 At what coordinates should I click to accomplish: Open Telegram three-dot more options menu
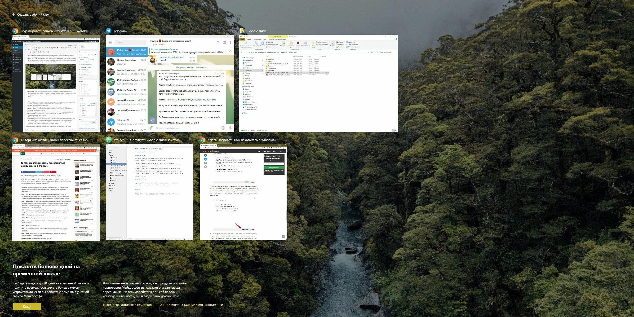click(230, 42)
